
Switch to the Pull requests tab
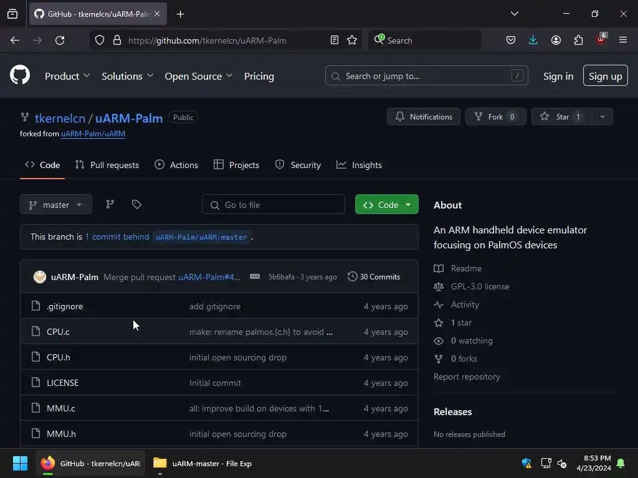pyautogui.click(x=107, y=165)
